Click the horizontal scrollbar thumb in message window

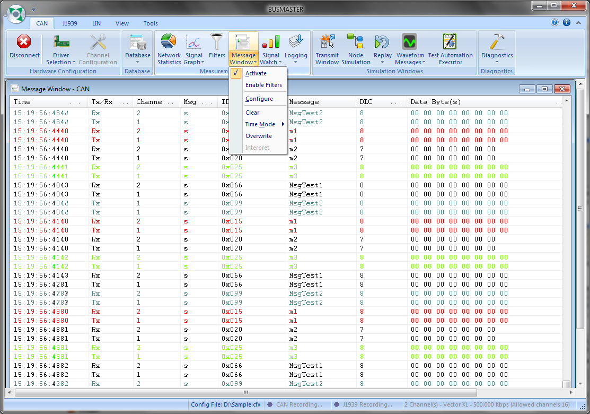(x=246, y=393)
